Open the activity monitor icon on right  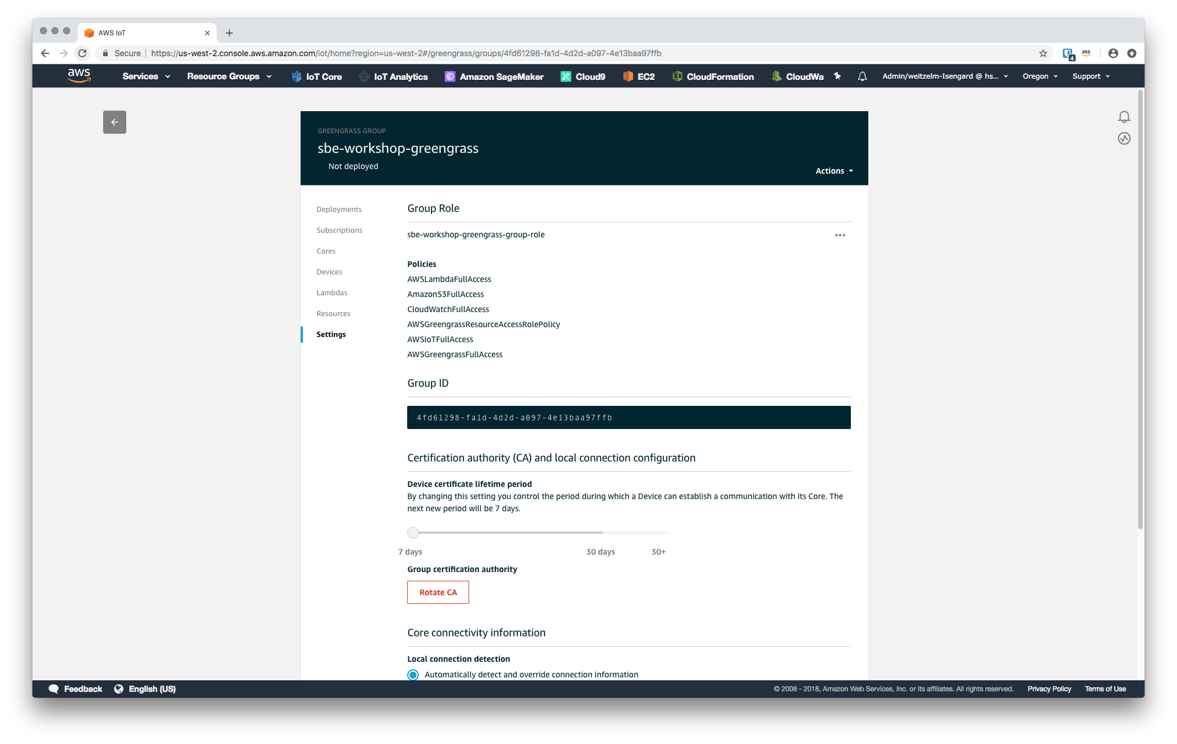(x=1124, y=138)
